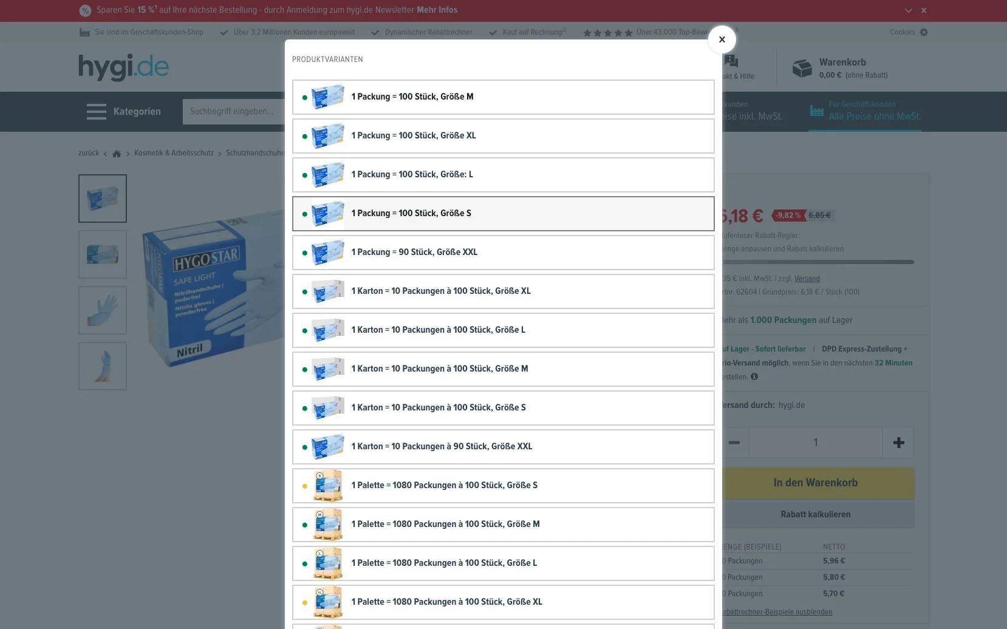Image resolution: width=1007 pixels, height=629 pixels.
Task: Open the hygi.de homepage via the logo
Action: point(123,67)
